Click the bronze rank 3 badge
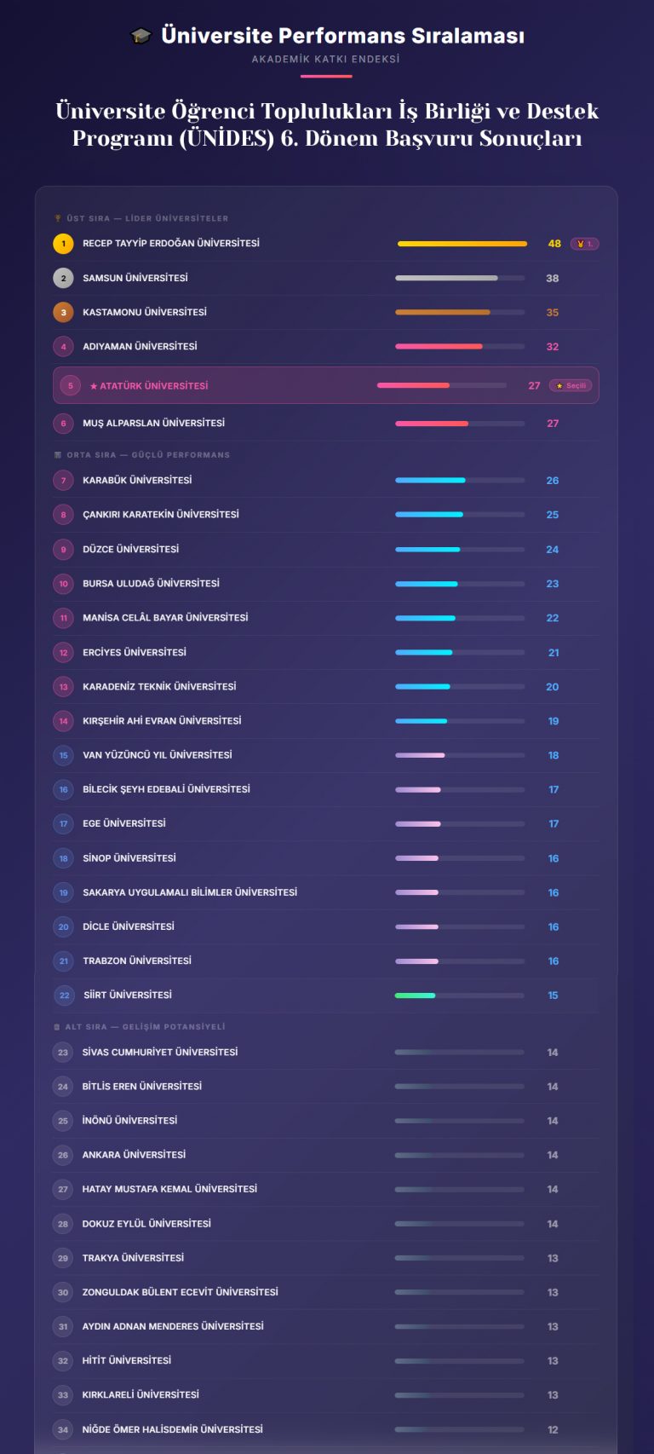Screen dimensions: 654x1454 [x=63, y=313]
